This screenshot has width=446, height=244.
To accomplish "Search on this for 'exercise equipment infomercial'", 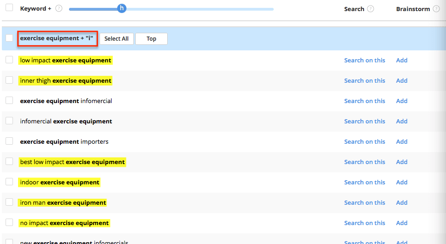I will click(364, 101).
